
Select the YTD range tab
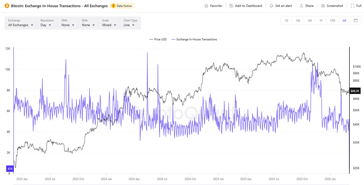coord(332,20)
